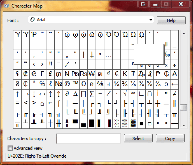The image size is (193, 165).
Task: Pick the Pound sterling symbol
Action: click(x=50, y=74)
